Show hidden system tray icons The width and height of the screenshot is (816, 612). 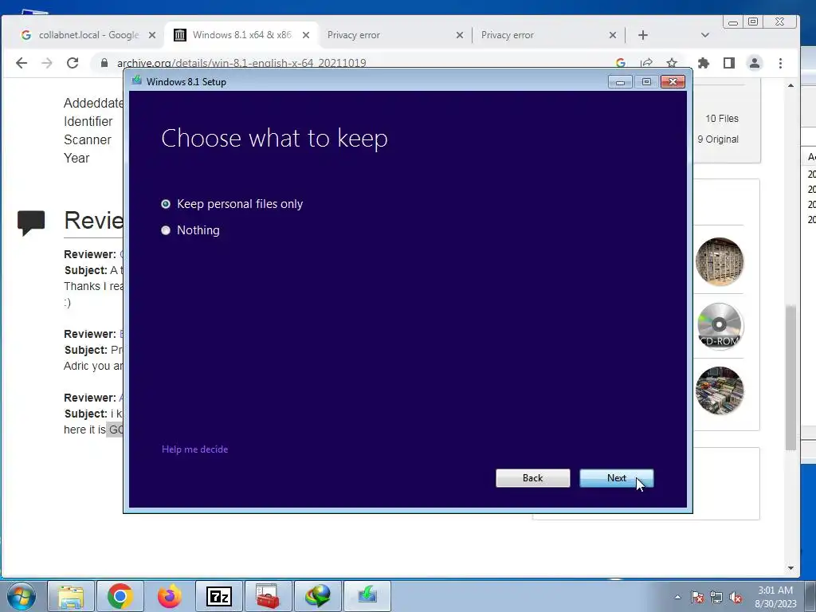tap(677, 597)
